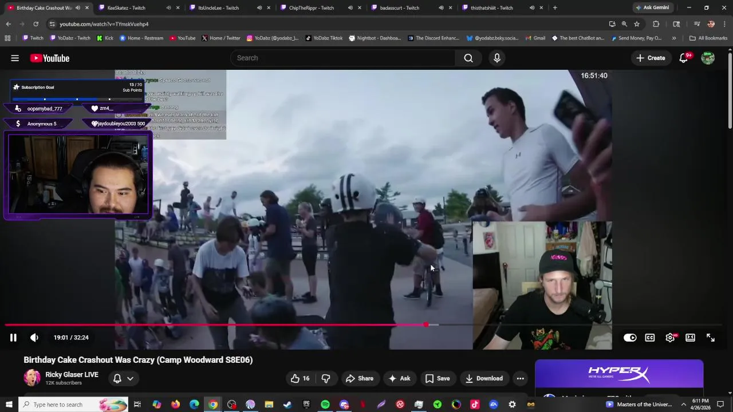This screenshot has height=412, width=733.
Task: Show the Chrome apps grid
Action: 7,38
